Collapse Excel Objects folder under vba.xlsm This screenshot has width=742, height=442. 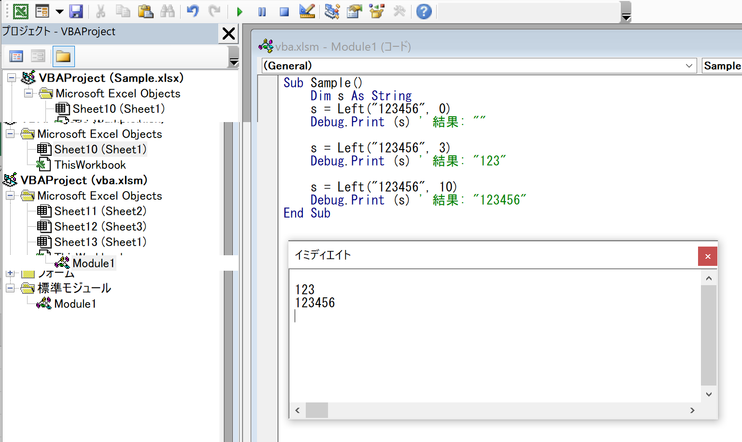pyautogui.click(x=10, y=195)
